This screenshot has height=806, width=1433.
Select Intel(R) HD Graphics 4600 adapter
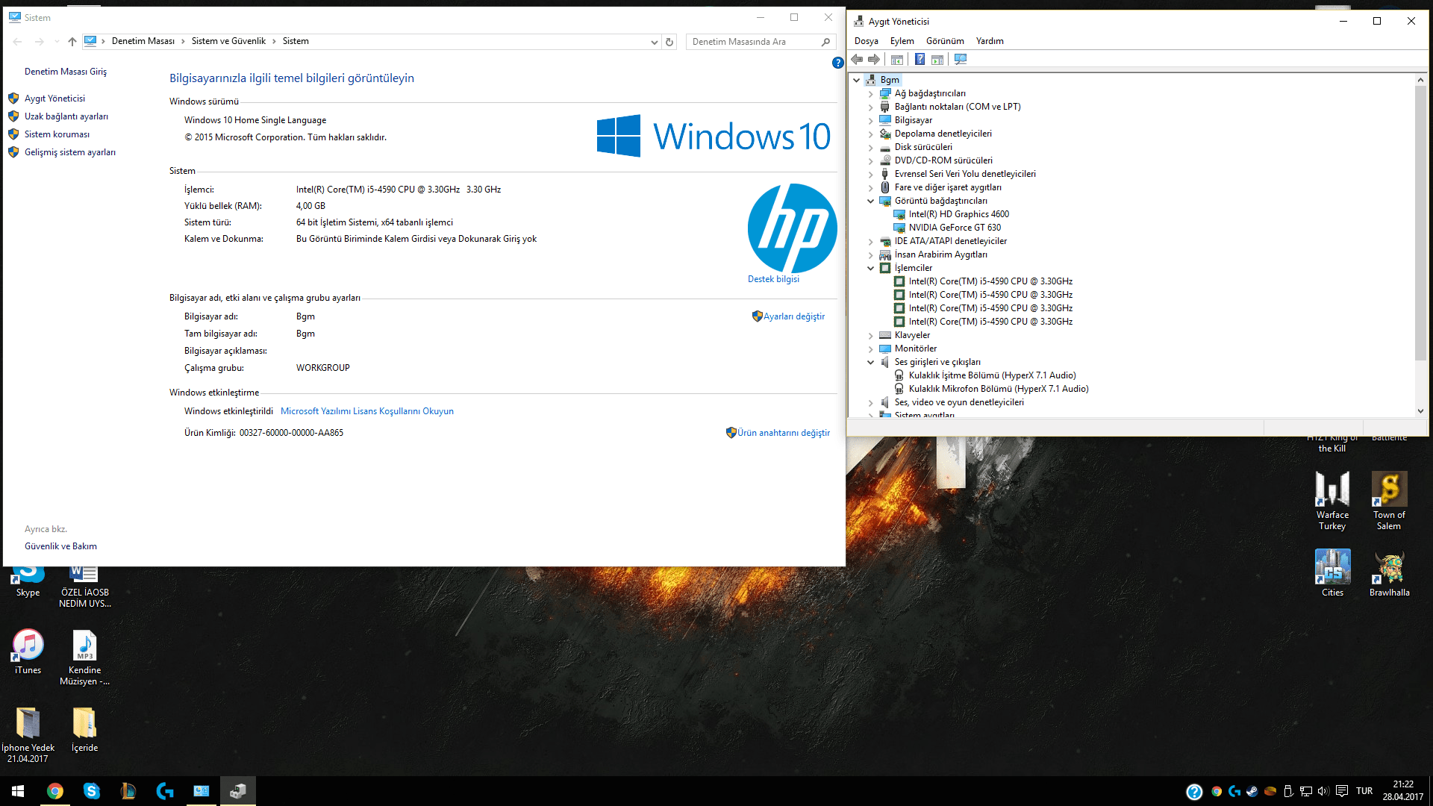point(958,214)
